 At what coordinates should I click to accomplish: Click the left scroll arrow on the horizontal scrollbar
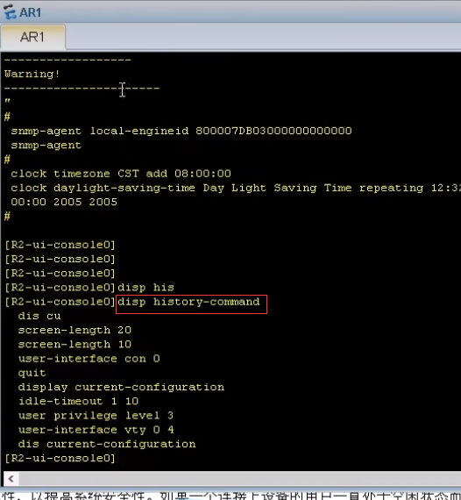pyautogui.click(x=11, y=478)
